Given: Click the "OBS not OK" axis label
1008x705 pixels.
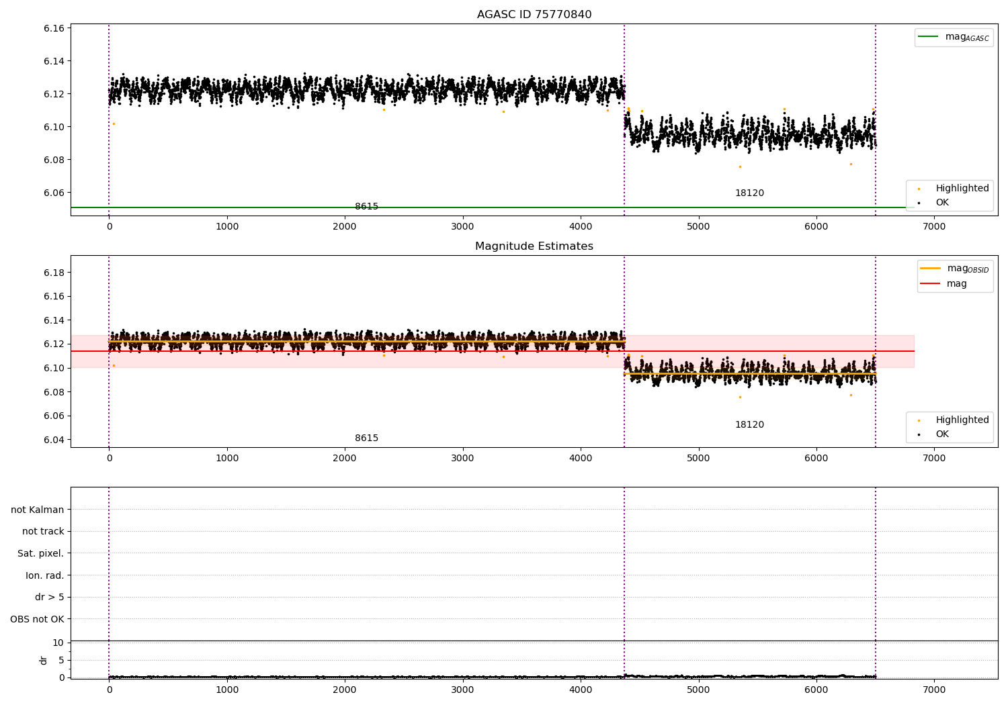Looking at the screenshot, I should click(38, 620).
